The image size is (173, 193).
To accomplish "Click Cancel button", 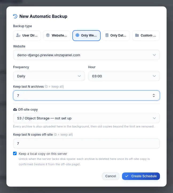I will [x=111, y=176].
